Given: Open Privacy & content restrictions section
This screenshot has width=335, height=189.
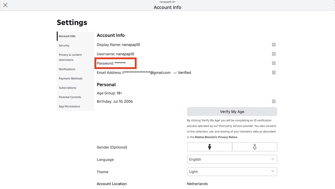Looking at the screenshot, I should [70, 57].
